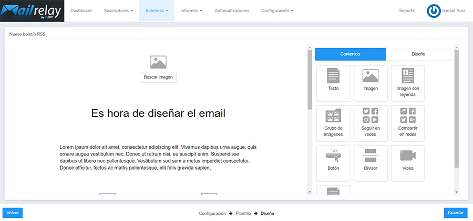Add an Imagen content block

point(371,84)
